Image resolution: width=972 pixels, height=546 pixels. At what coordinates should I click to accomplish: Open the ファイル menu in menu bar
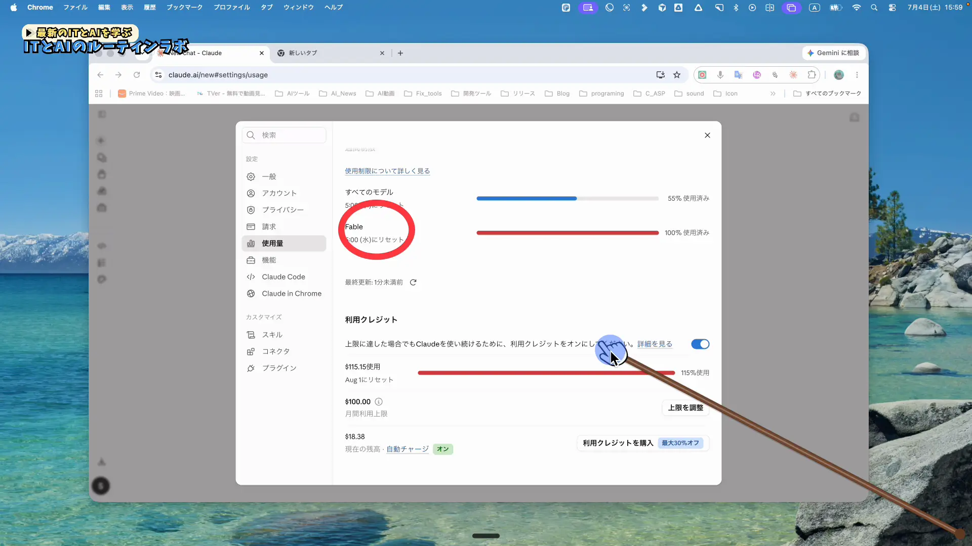pos(75,8)
